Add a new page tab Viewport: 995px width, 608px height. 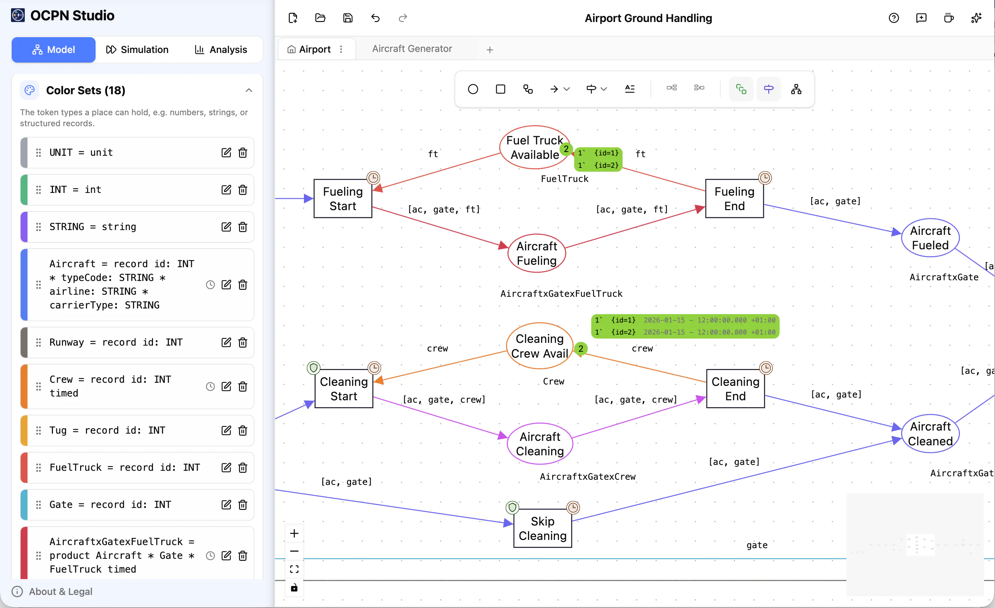coord(490,49)
